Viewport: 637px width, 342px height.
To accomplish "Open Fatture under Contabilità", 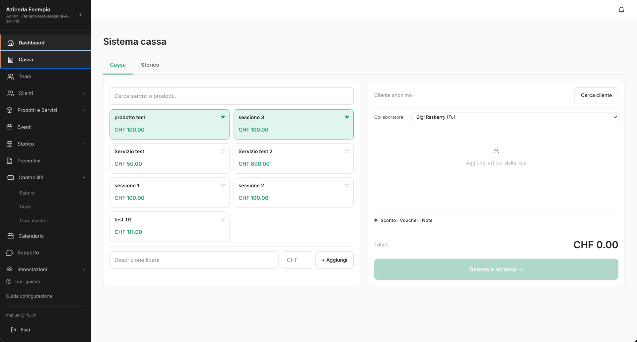I will coord(27,193).
